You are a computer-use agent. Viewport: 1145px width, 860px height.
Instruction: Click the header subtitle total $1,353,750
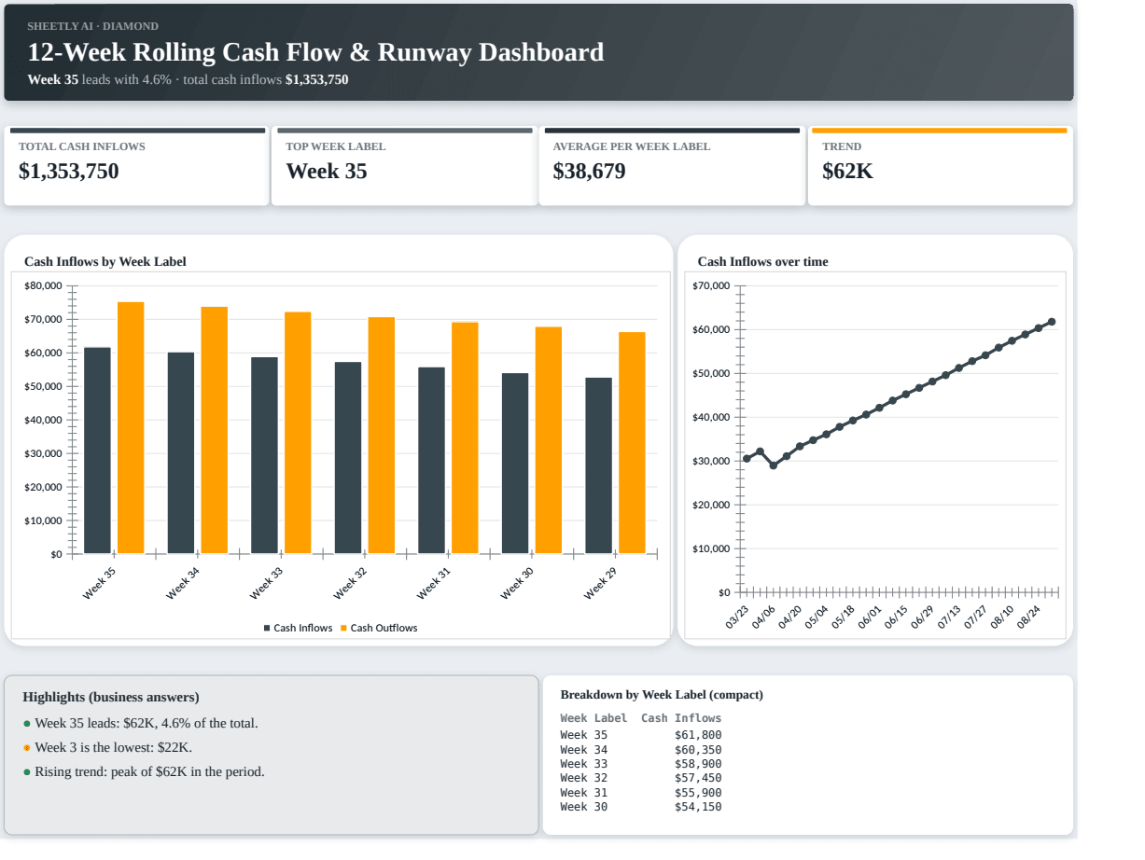[x=317, y=80]
